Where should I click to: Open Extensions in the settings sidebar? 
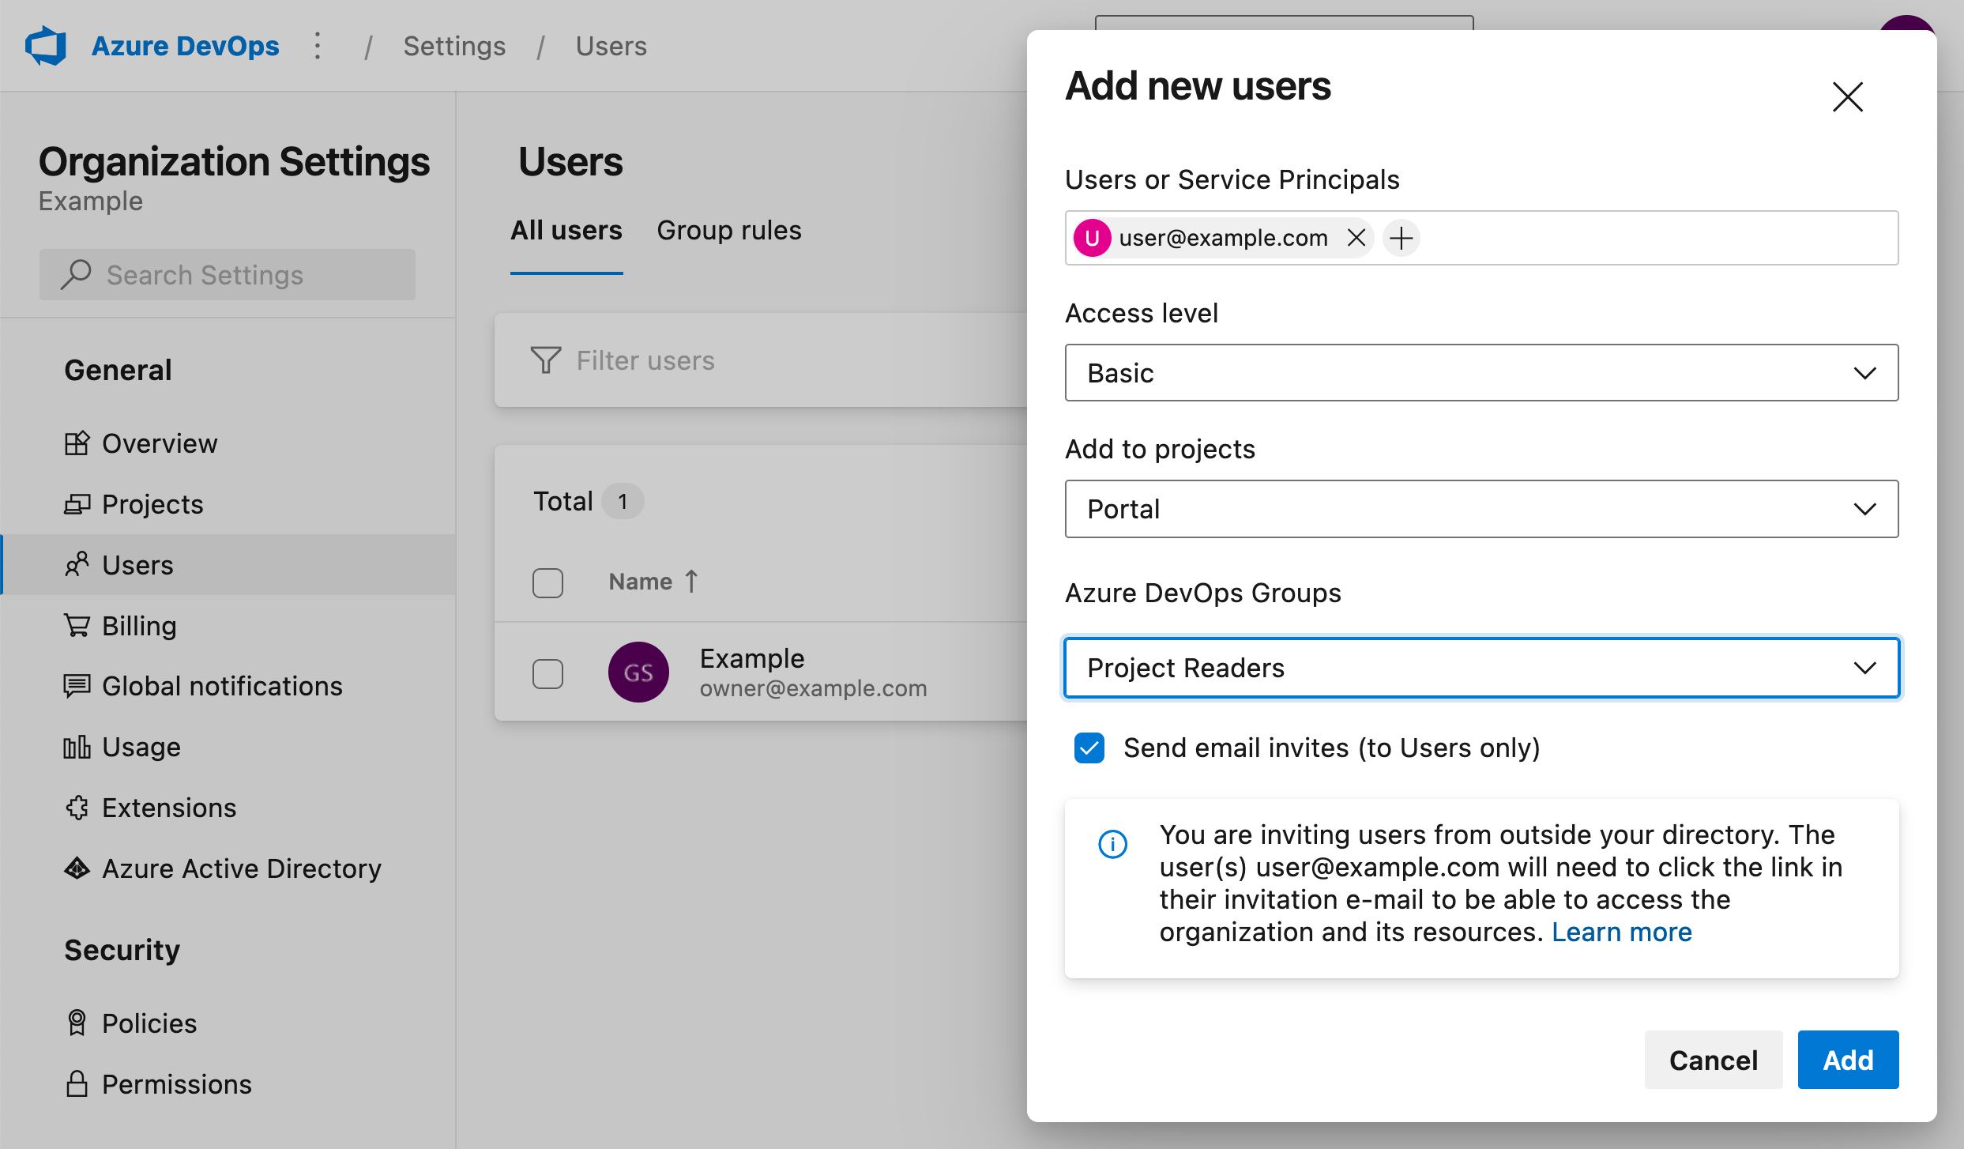tap(228, 808)
